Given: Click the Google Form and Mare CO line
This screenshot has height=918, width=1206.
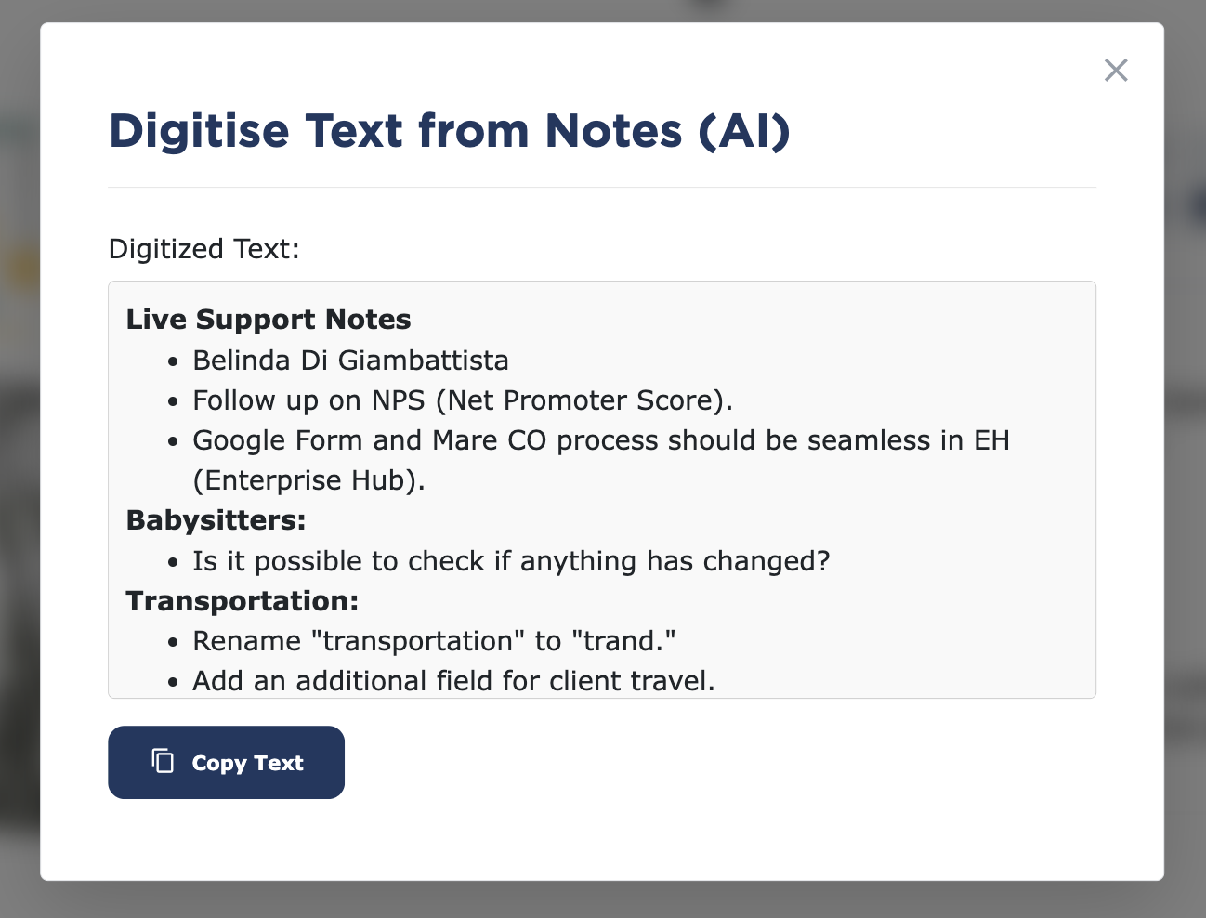Looking at the screenshot, I should click(600, 440).
